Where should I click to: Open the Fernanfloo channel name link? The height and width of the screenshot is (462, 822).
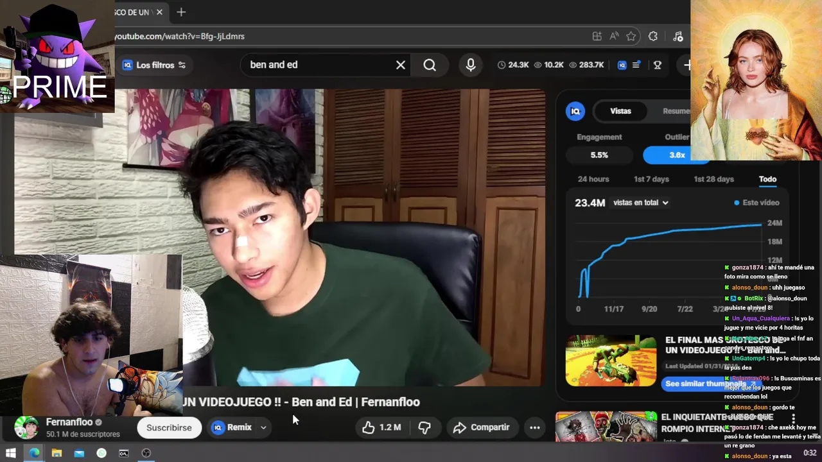(x=69, y=422)
